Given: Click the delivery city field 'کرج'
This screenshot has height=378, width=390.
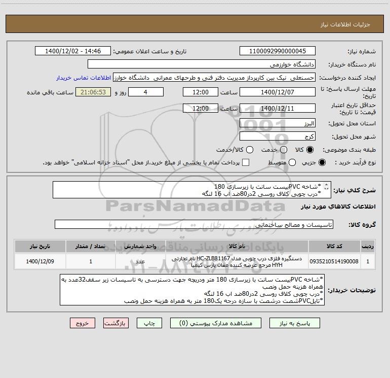Looking at the screenshot, I should [x=278, y=136].
